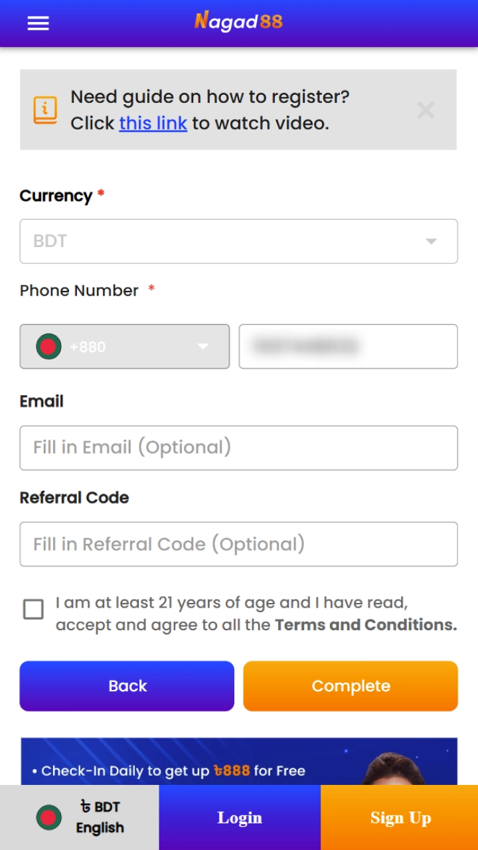
Task: Click the red required asterisk beside Currency
Action: pyautogui.click(x=100, y=193)
